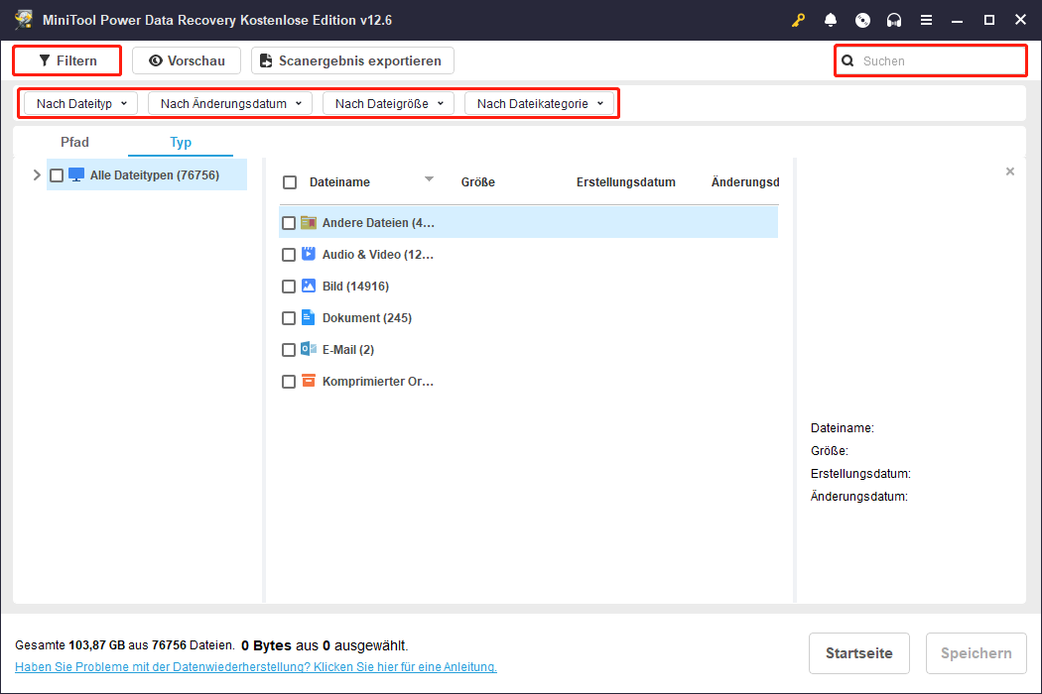Image resolution: width=1042 pixels, height=694 pixels.
Task: Check the Audio & Video checkbox
Action: coord(289,255)
